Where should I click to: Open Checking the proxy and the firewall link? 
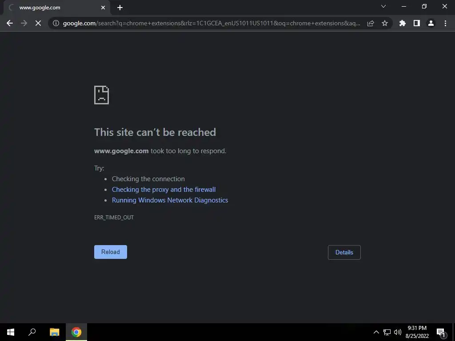point(164,190)
